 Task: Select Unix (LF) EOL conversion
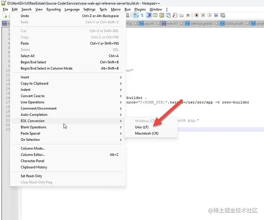coord(151,127)
